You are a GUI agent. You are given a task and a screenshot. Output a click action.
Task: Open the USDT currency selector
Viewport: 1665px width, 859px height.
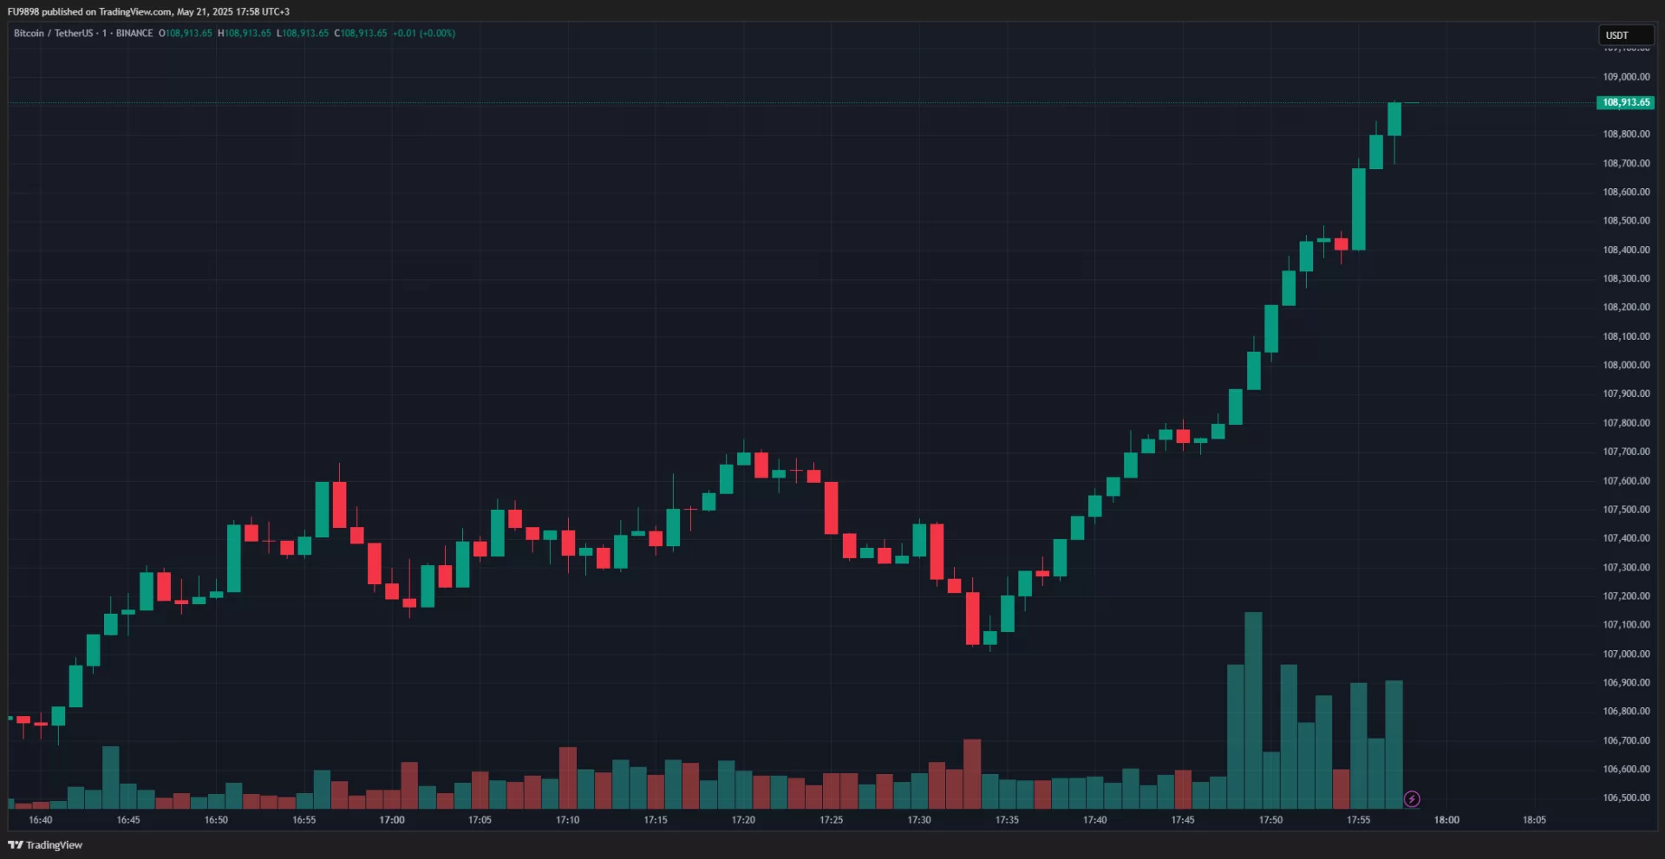1625,36
